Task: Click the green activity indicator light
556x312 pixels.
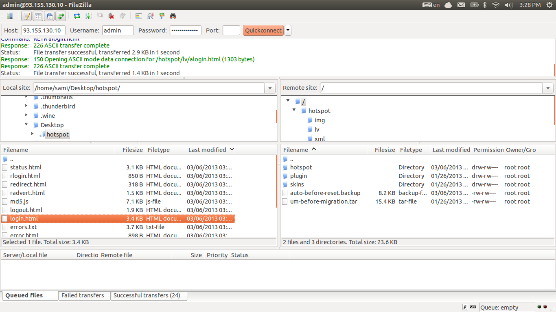Action: click(539, 307)
